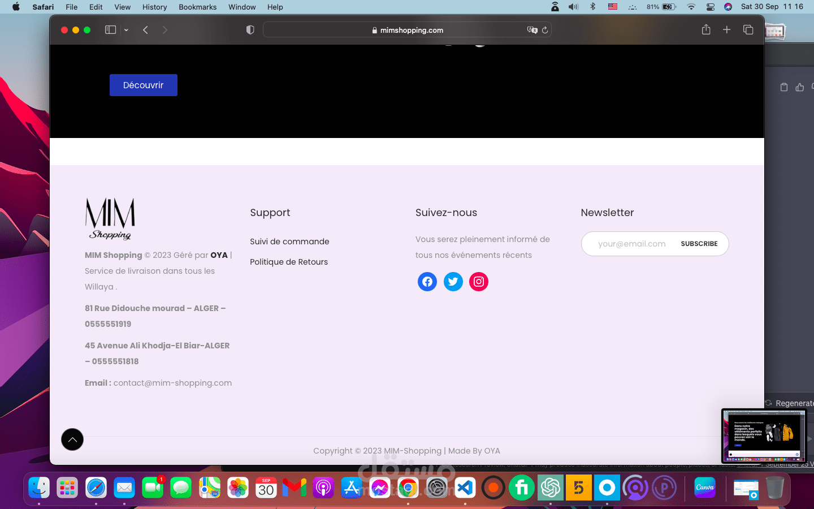The height and width of the screenshot is (509, 814).
Task: Toggle the Safari sidebar button
Action: pos(110,30)
